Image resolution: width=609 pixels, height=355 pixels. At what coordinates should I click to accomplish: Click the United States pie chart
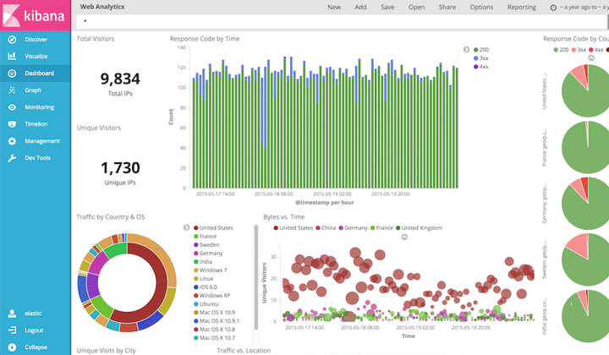point(585,90)
